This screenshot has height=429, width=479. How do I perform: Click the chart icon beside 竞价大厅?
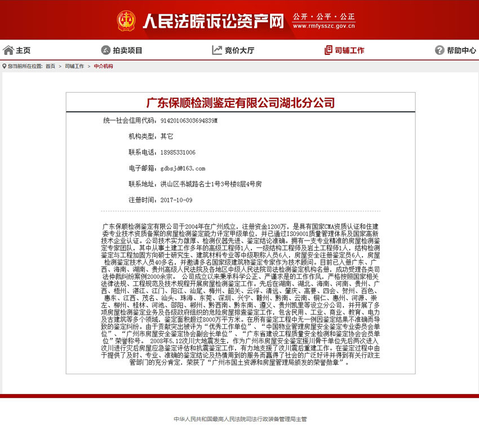tap(217, 50)
